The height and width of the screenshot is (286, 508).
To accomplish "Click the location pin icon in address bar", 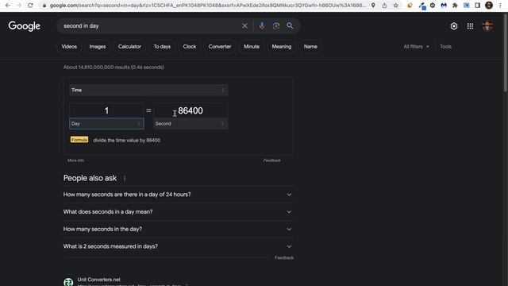I will pyautogui.click(x=373, y=6).
